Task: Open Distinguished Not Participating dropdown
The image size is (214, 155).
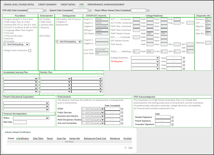Action: coord(69,42)
